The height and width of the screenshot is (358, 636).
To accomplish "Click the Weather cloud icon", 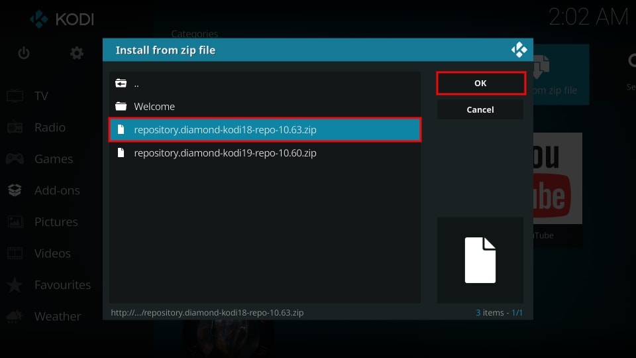I will point(15,316).
